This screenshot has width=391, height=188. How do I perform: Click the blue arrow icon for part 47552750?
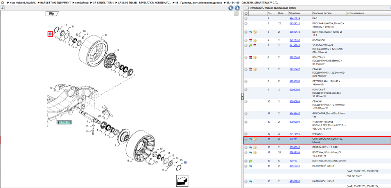pyautogui.click(x=251, y=166)
